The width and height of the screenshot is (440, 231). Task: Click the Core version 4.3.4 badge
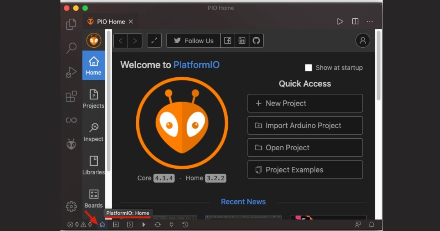click(x=164, y=178)
